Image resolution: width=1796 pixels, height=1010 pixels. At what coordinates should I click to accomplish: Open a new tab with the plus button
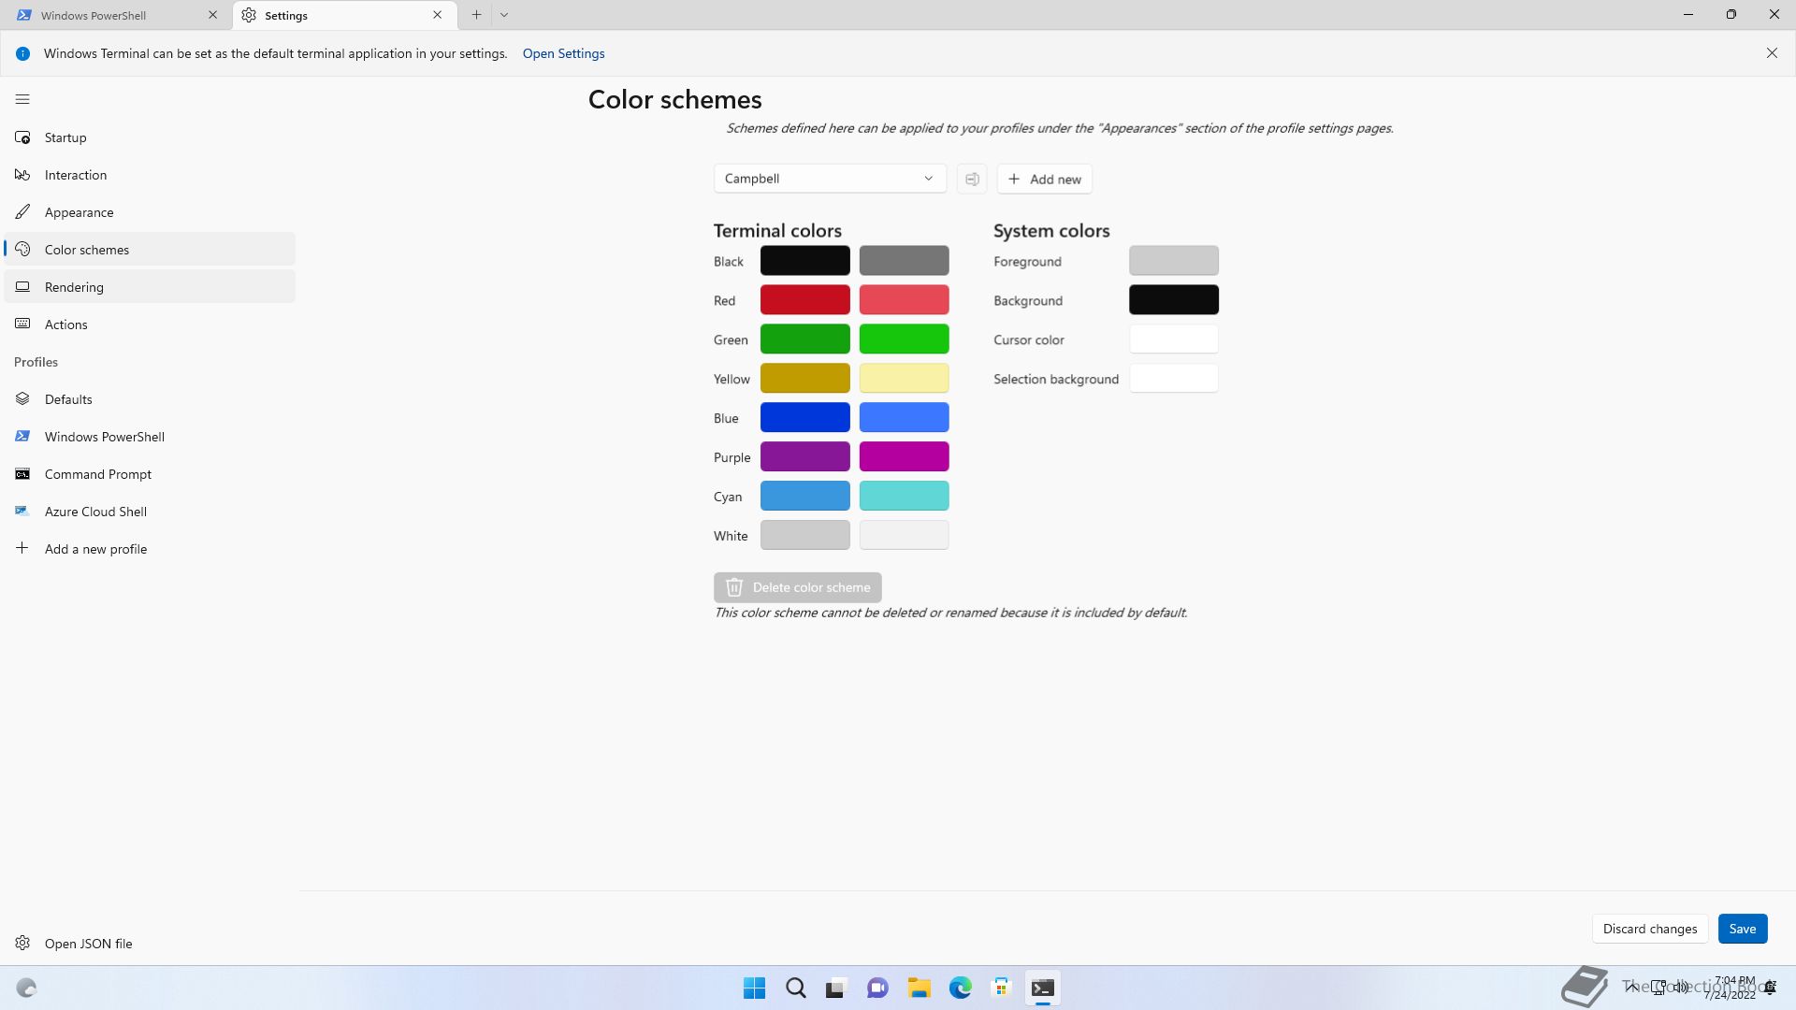click(476, 15)
